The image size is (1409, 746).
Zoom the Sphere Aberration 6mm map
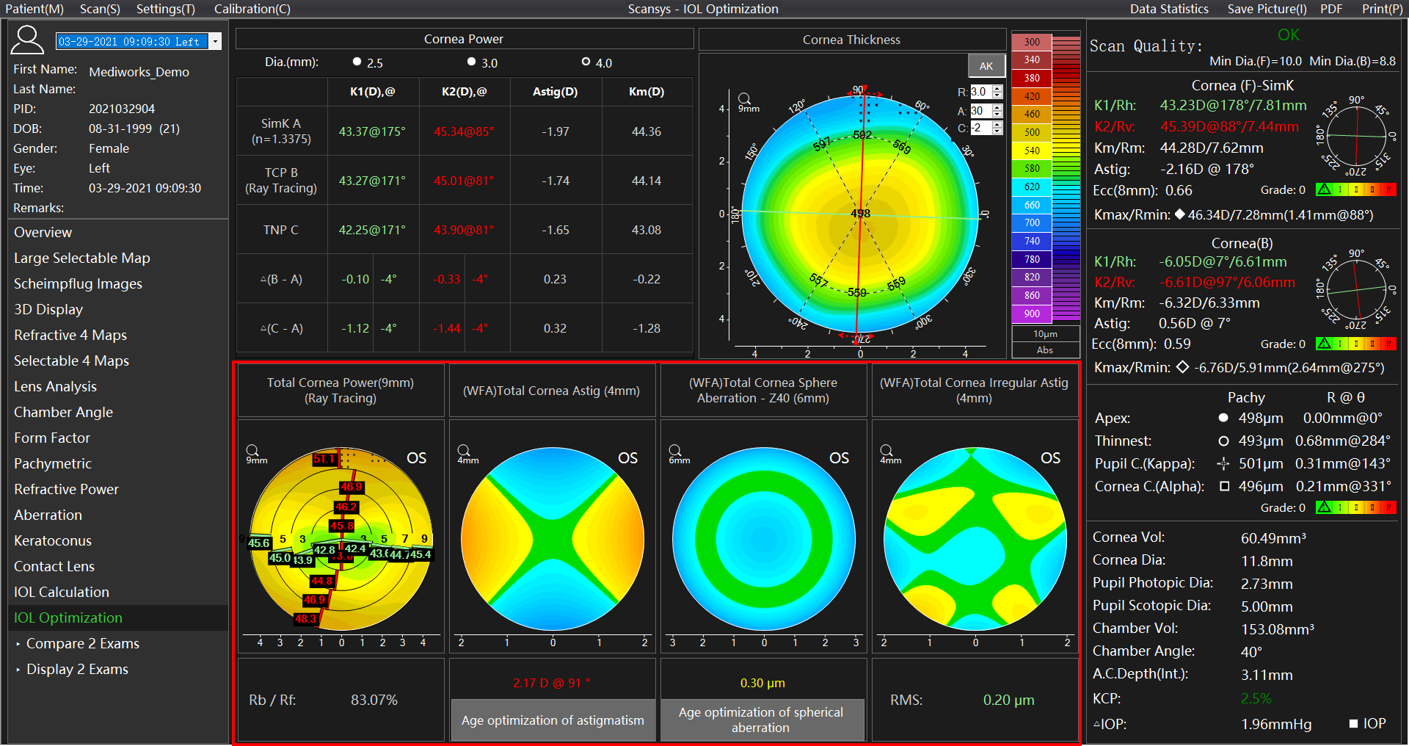point(674,450)
